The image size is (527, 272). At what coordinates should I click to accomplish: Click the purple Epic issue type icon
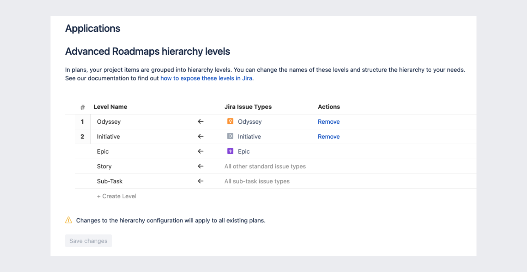pos(230,151)
